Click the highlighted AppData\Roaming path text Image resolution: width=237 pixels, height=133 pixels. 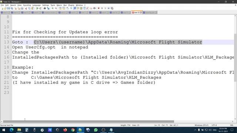pyautogui.click(x=118, y=42)
